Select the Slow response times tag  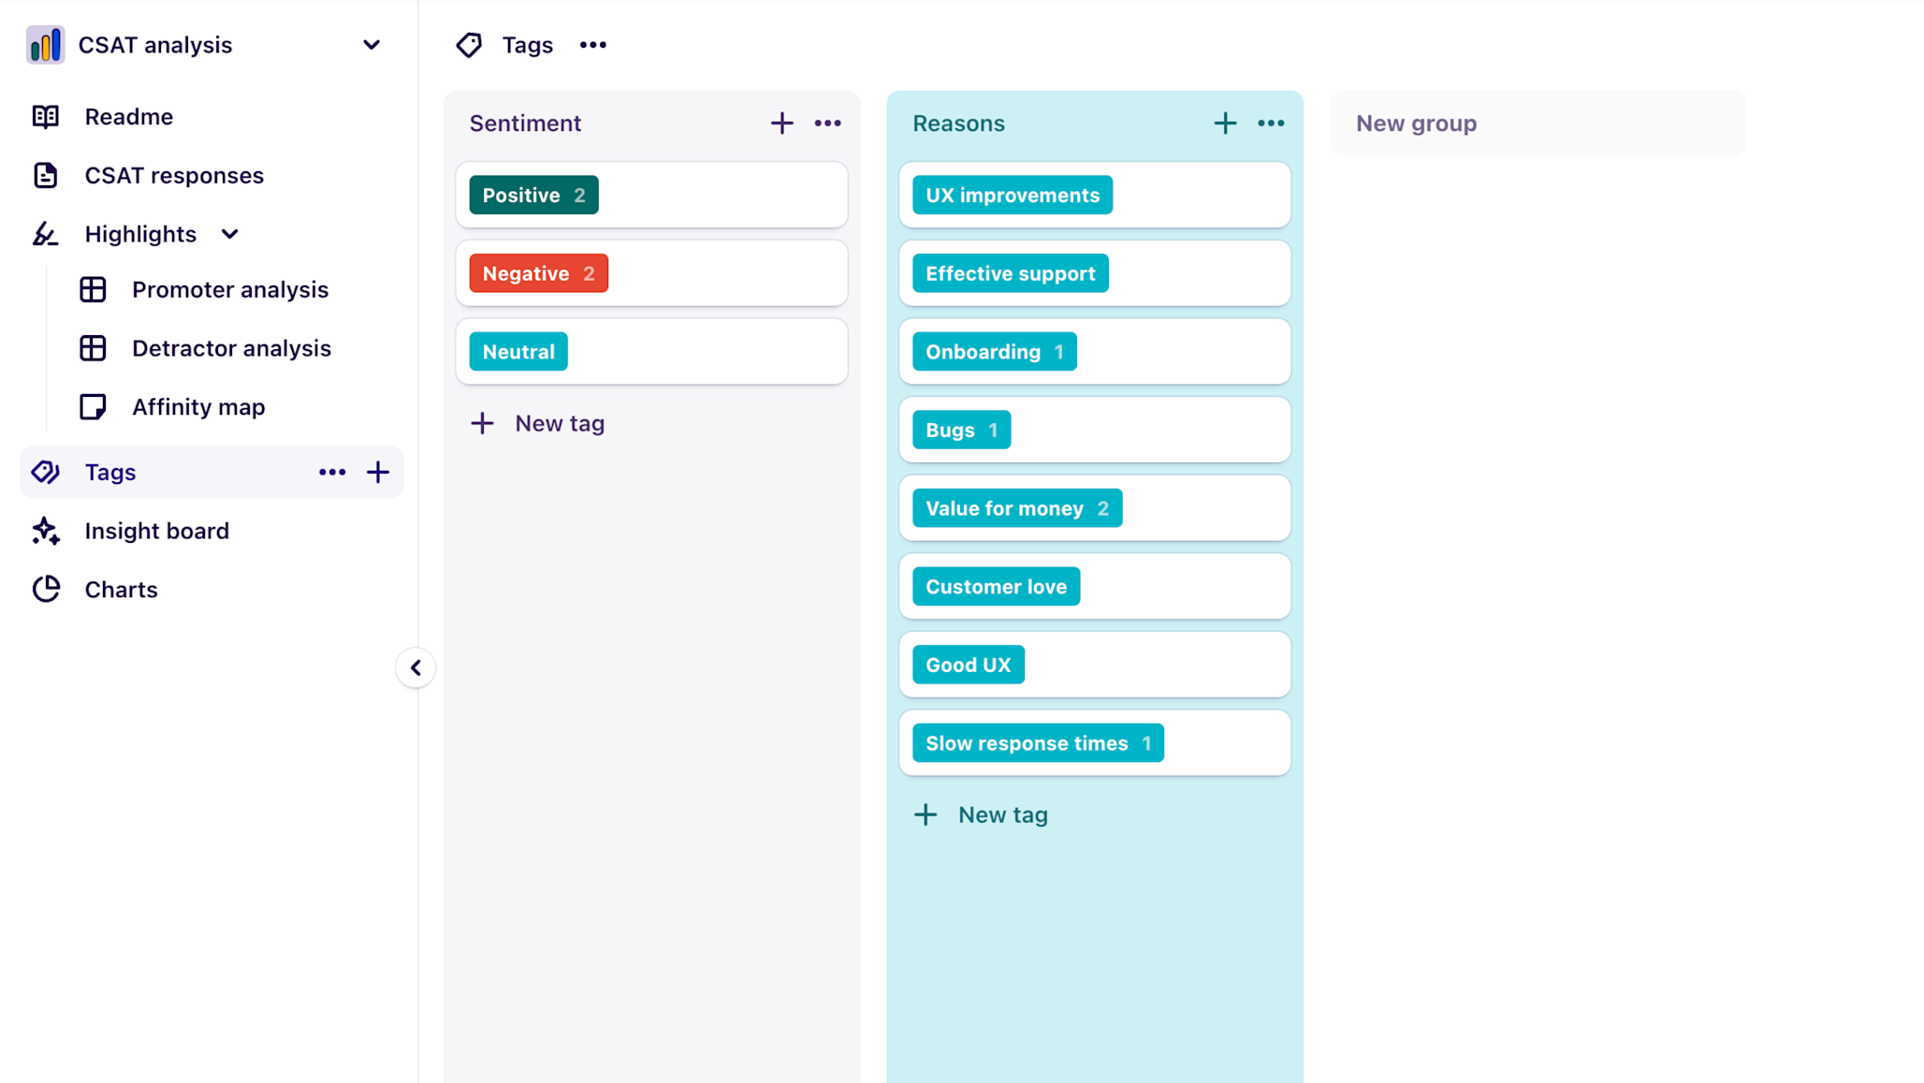tap(1037, 742)
